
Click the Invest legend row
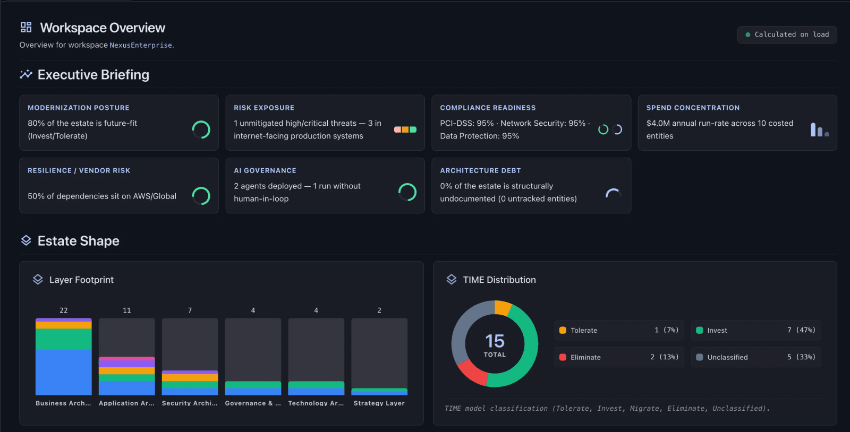[x=756, y=330]
